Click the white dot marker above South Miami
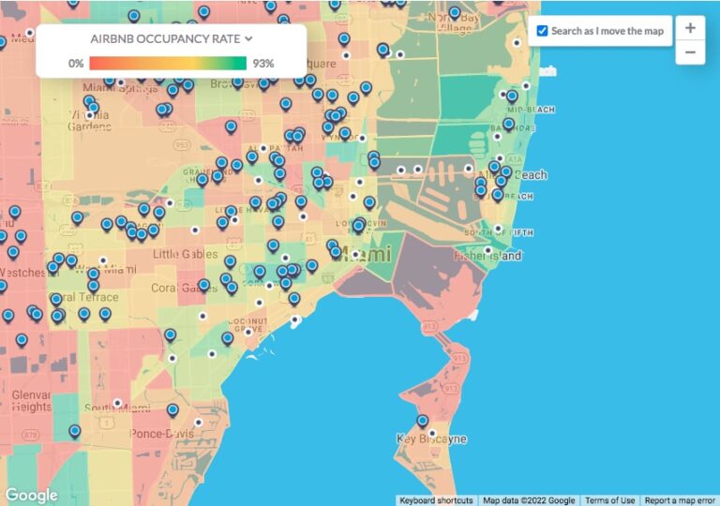Screen dimensions: 720x506 (117, 403)
